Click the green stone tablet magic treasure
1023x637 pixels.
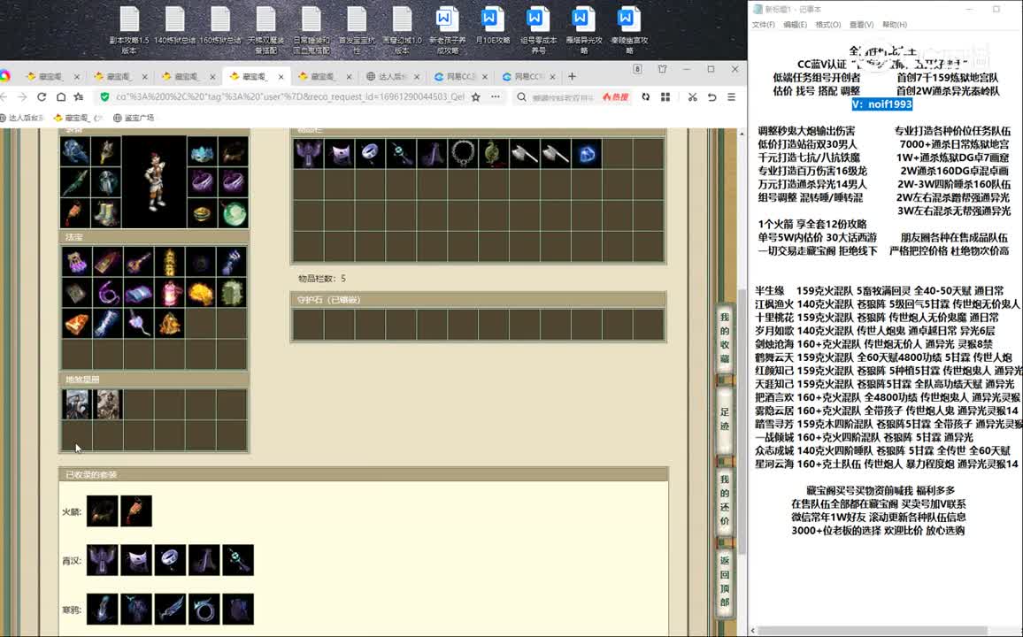pyautogui.click(x=232, y=294)
